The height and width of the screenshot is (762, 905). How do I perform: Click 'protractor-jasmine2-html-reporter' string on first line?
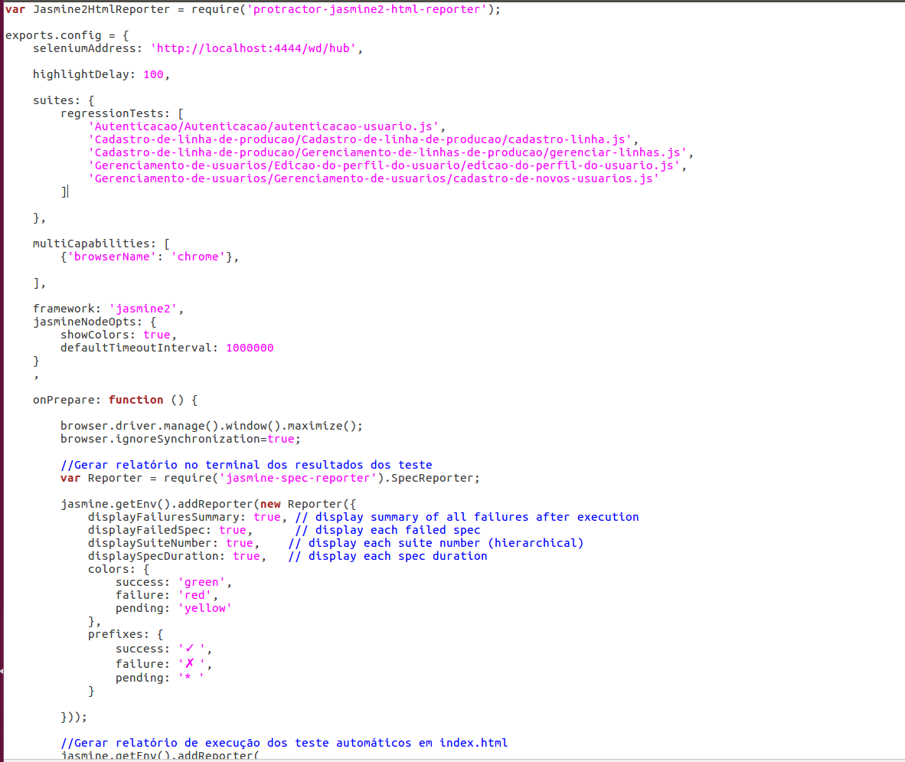[x=367, y=9]
